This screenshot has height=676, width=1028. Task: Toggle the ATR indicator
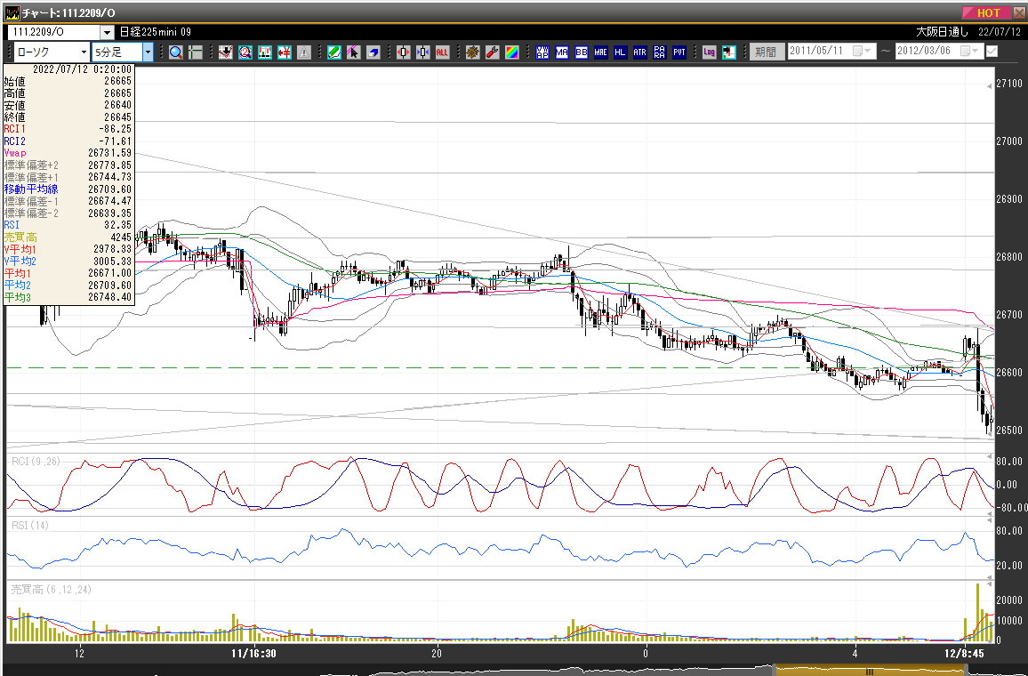point(640,52)
